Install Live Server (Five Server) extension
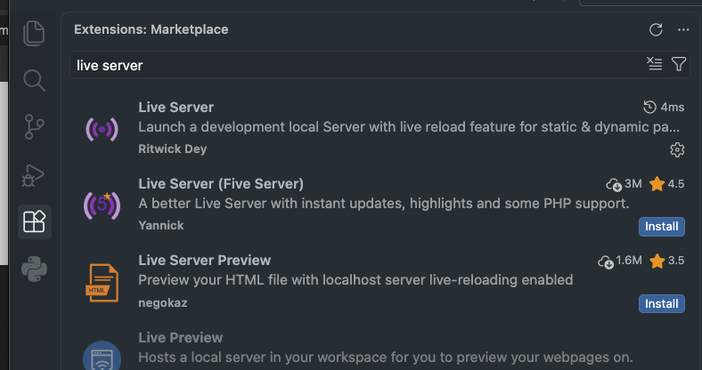The image size is (702, 370). (x=662, y=227)
